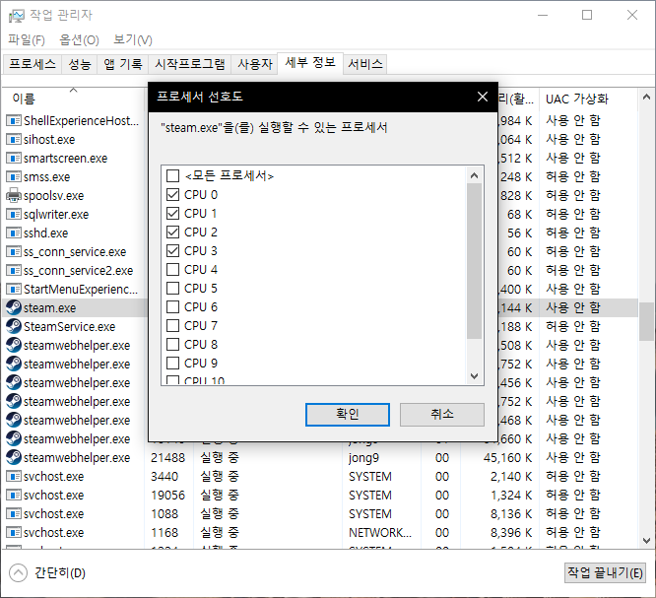Enable the CPU 4 checkbox
Image resolution: width=656 pixels, height=598 pixels.
click(x=172, y=270)
